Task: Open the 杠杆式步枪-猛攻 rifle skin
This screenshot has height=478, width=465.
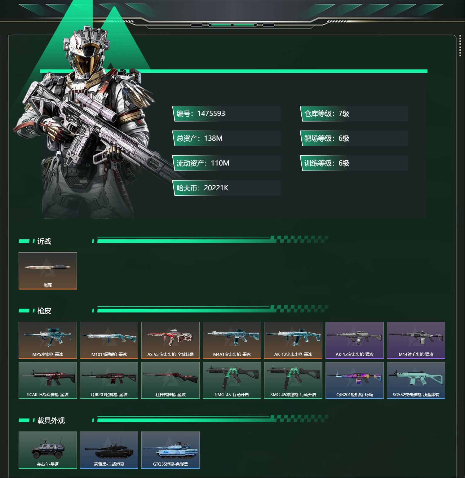Action: 170,381
